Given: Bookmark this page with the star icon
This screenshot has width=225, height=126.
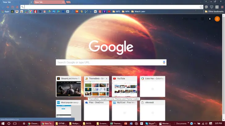Looking at the screenshot, I should (x=201, y=7).
